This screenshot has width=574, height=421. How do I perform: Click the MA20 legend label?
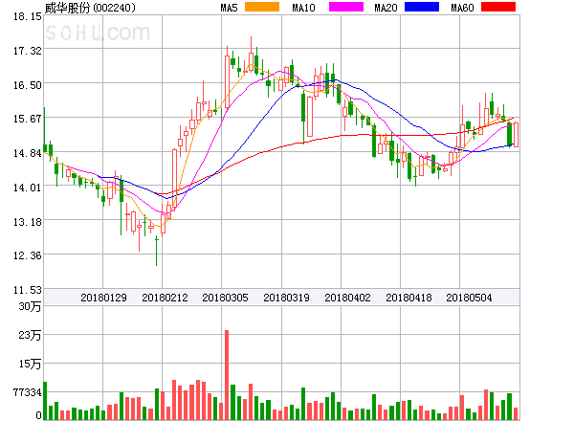[x=386, y=8]
